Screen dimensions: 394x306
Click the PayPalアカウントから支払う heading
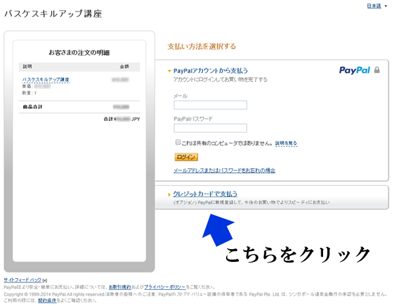pyautogui.click(x=210, y=71)
